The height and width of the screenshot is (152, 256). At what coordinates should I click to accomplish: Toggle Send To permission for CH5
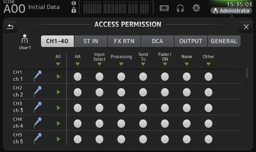click(143, 139)
